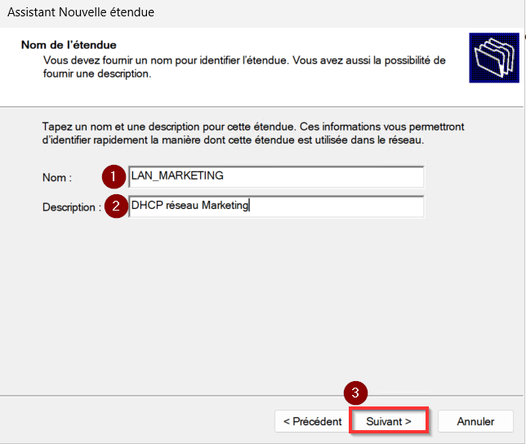Place cursor after DHCP réseau Marketing text
526x444 pixels.
point(249,205)
